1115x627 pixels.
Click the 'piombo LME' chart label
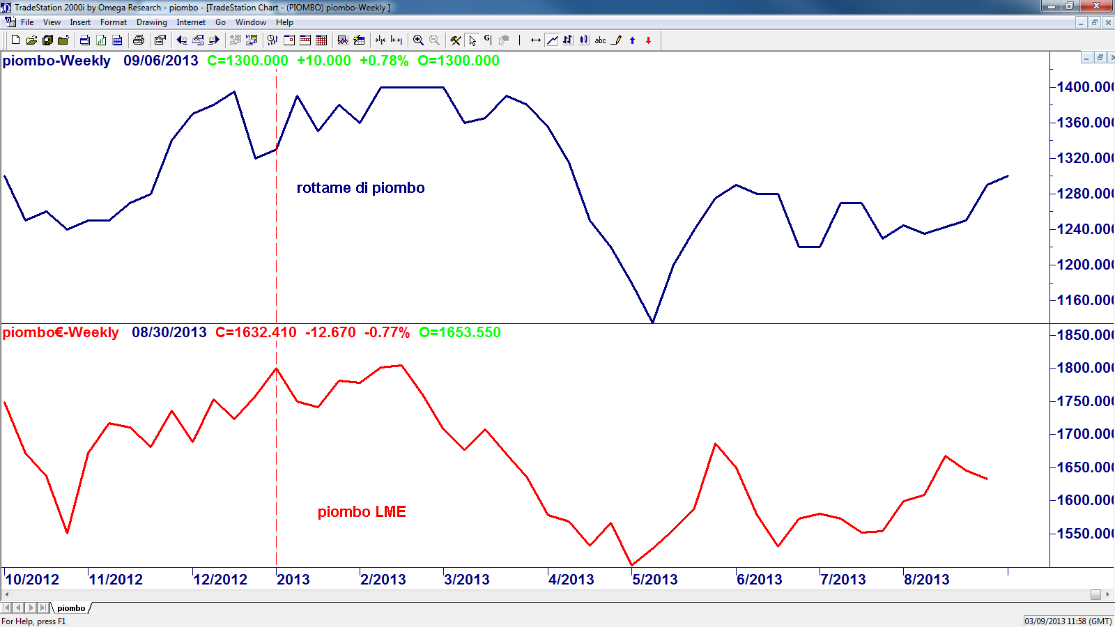362,512
